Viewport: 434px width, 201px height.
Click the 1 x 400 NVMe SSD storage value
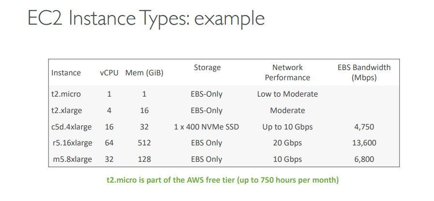click(x=207, y=127)
